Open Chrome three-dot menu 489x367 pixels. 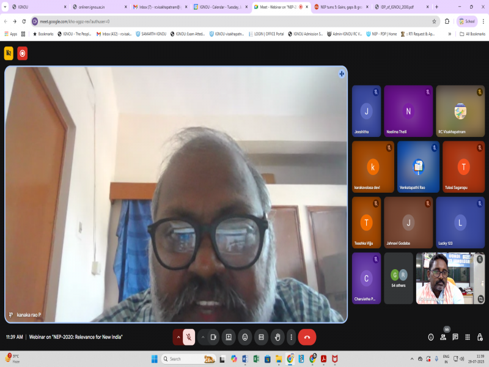[483, 21]
